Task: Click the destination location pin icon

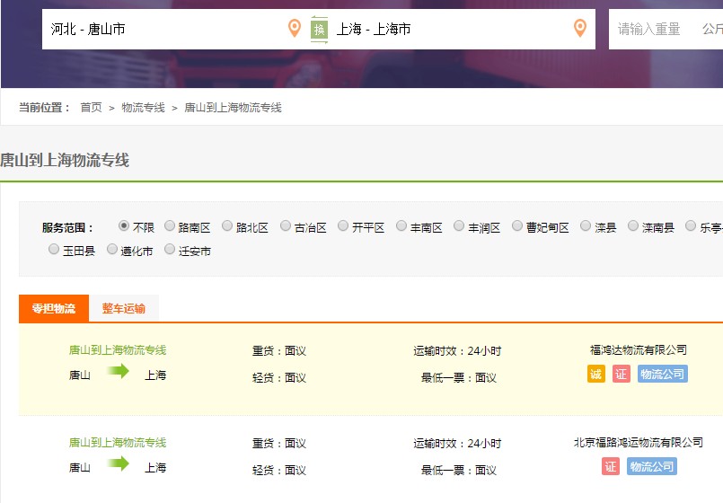Action: [579, 28]
